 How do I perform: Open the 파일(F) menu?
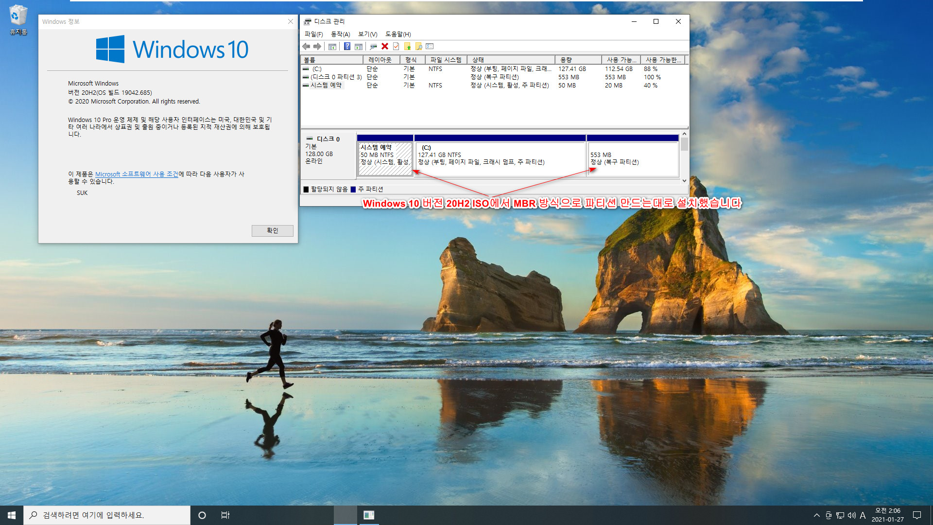313,34
